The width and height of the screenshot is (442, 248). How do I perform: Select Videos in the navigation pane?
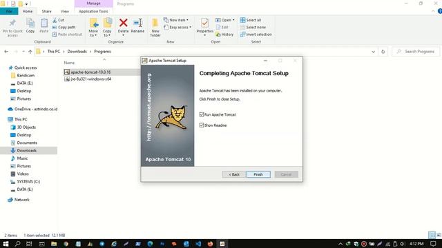coord(23,174)
